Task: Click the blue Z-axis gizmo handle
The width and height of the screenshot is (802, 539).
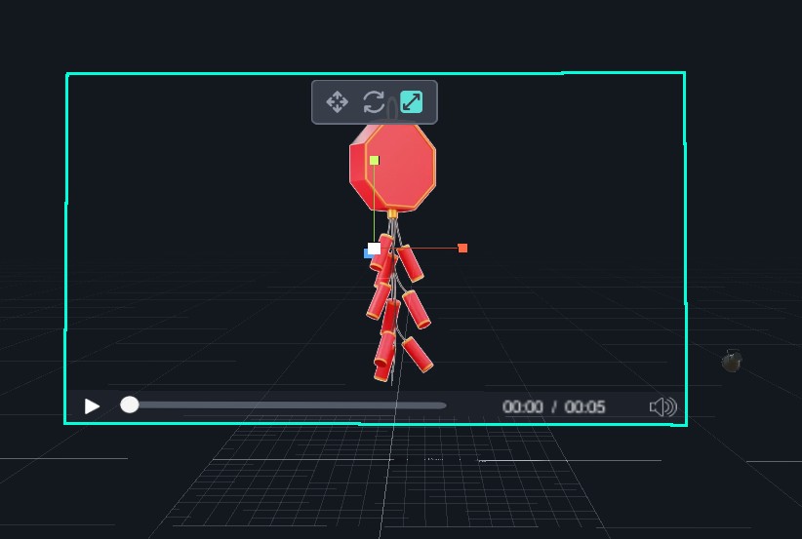Action: point(367,253)
